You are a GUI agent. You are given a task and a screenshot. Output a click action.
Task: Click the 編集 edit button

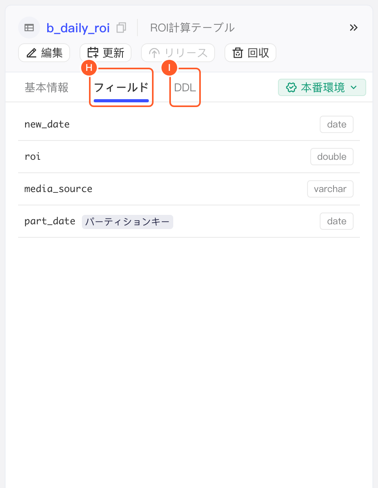coord(44,53)
